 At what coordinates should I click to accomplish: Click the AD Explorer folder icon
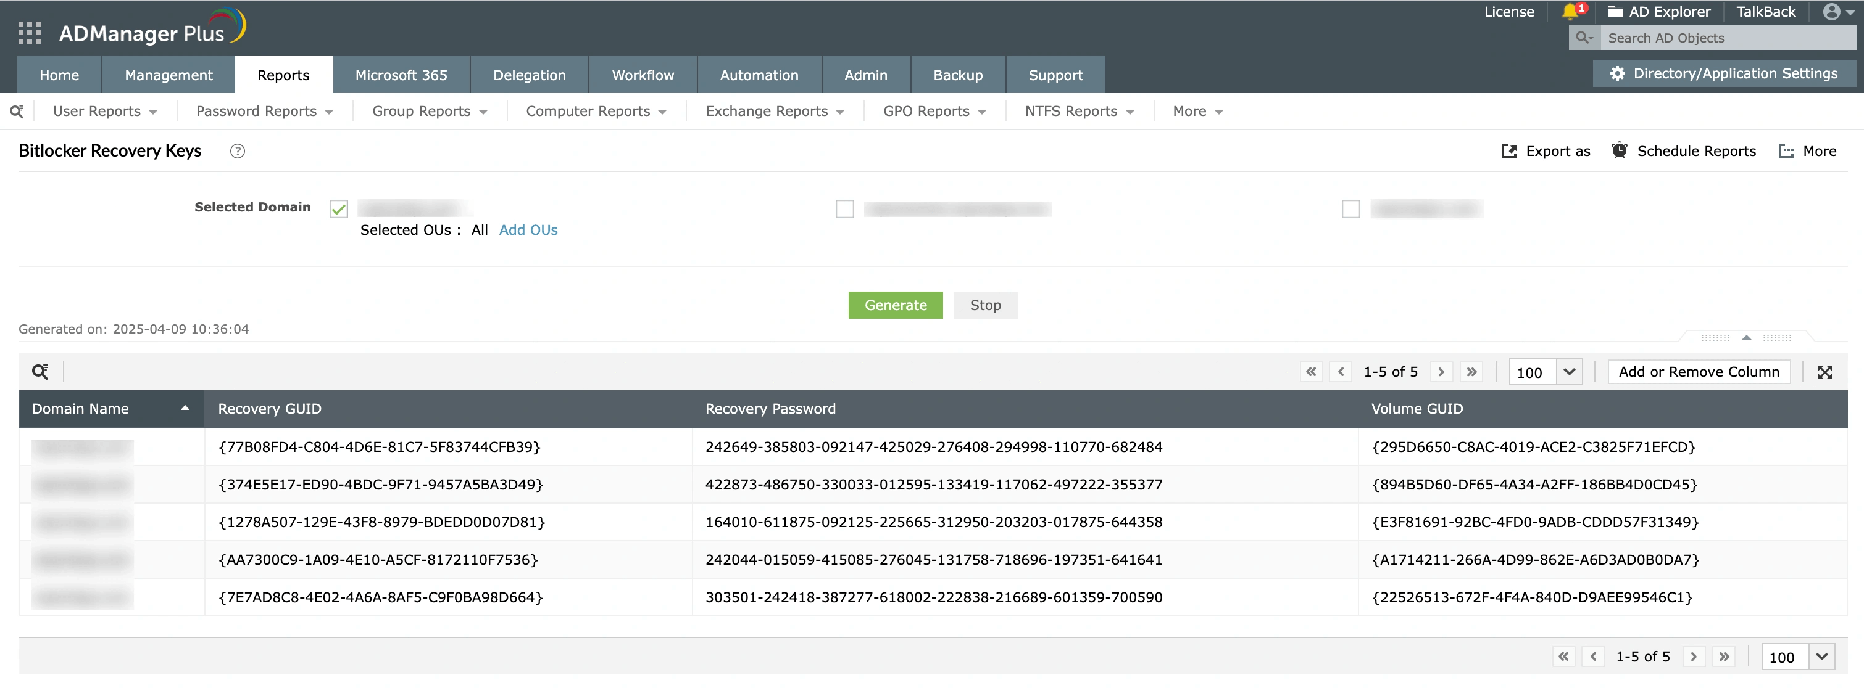tap(1615, 12)
